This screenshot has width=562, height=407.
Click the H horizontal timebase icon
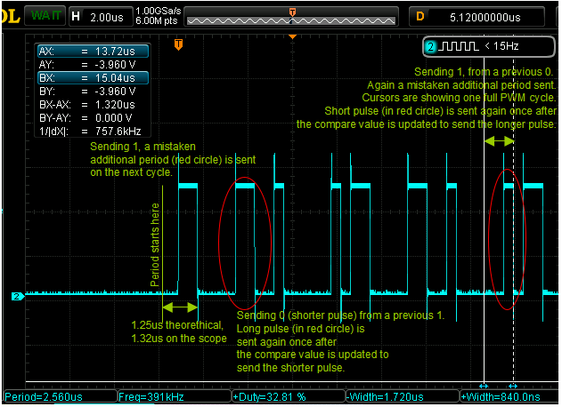[75, 16]
